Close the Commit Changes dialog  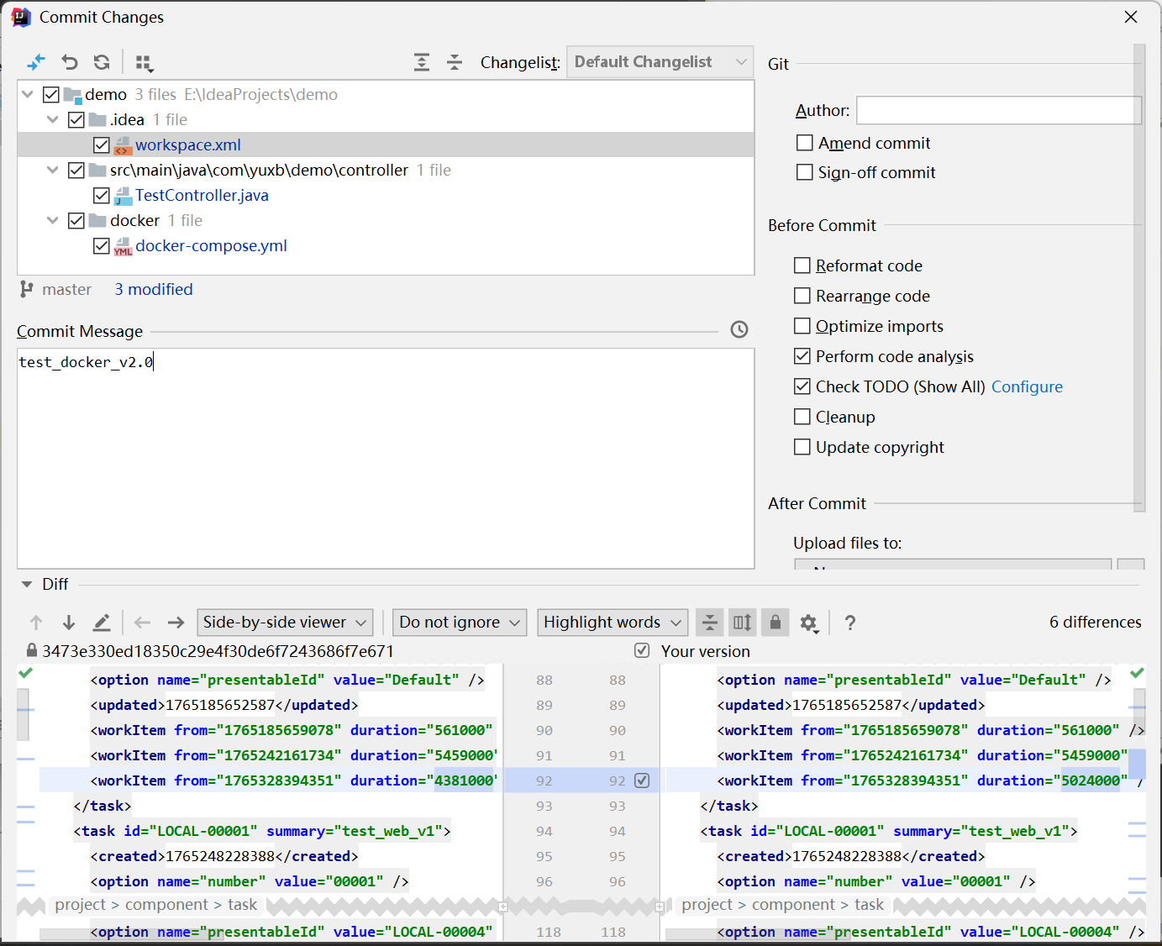point(1131,17)
